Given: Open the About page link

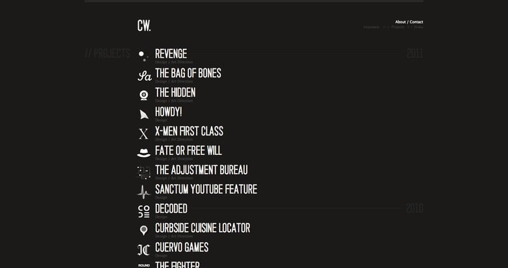Looking at the screenshot, I should (x=400, y=22).
